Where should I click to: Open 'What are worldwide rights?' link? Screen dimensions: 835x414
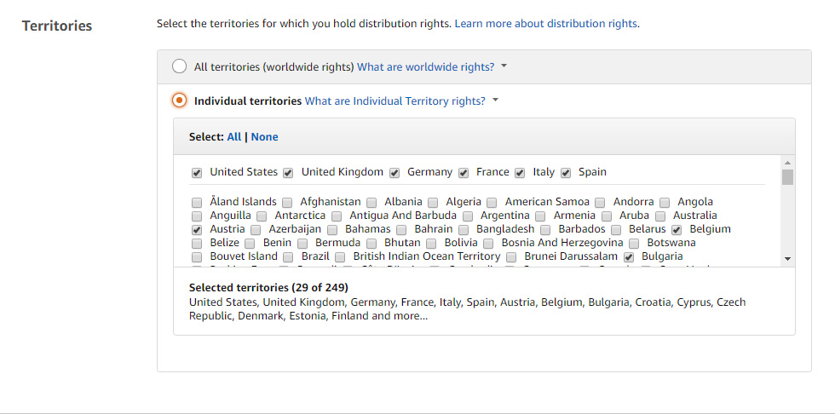(425, 66)
